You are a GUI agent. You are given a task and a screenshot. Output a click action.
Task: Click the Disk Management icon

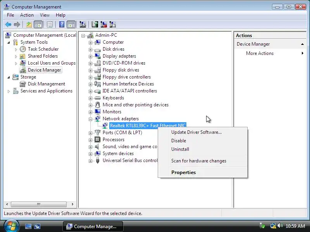(23, 84)
